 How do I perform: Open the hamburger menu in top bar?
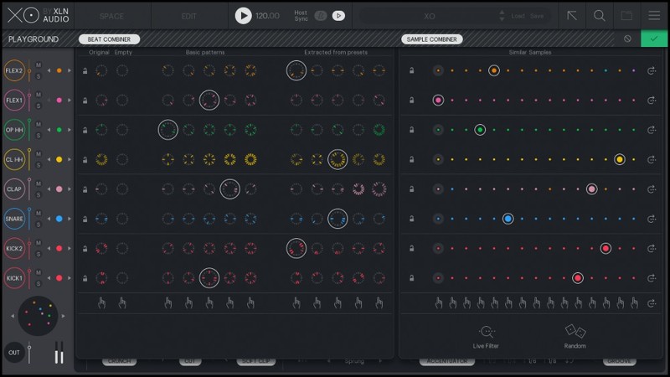pyautogui.click(x=654, y=15)
